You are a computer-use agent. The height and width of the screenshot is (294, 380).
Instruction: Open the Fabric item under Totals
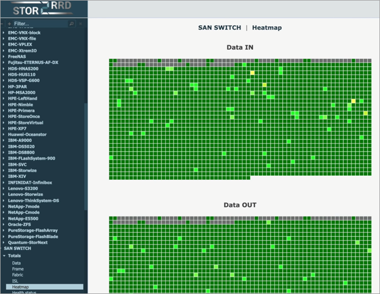pos(17,275)
